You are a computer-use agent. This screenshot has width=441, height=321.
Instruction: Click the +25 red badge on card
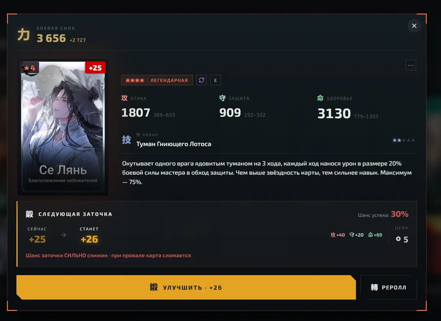pos(95,68)
